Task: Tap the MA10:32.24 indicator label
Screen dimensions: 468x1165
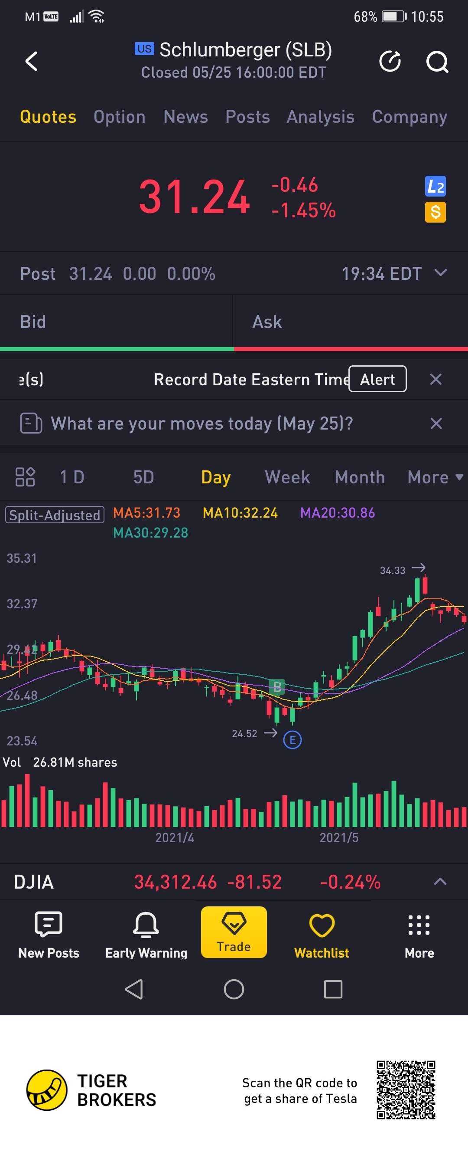Action: (240, 512)
